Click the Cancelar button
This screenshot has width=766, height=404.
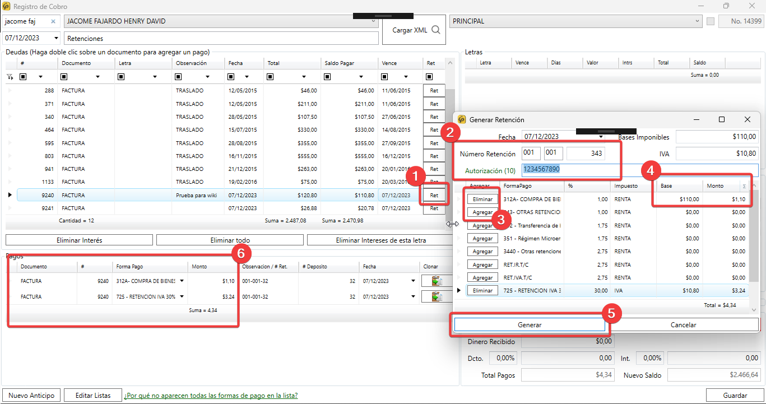click(x=683, y=325)
